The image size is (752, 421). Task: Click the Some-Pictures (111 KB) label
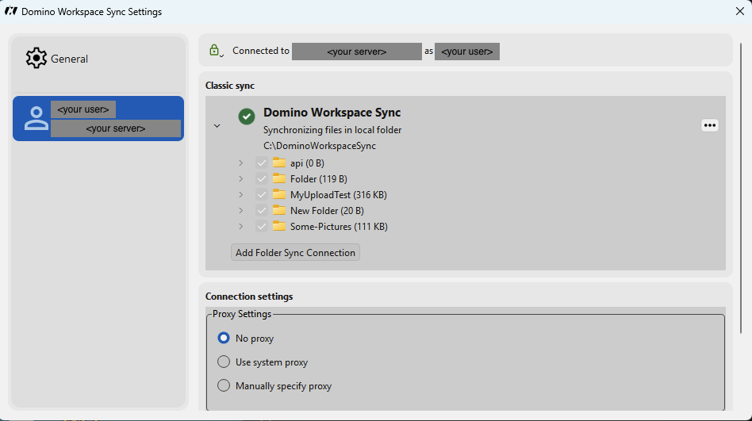coord(339,226)
